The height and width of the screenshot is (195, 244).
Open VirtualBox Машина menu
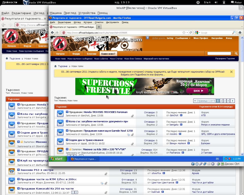56,13
